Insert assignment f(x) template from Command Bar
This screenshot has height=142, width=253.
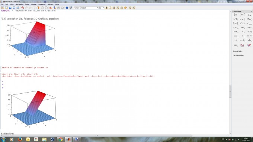pos(249,32)
